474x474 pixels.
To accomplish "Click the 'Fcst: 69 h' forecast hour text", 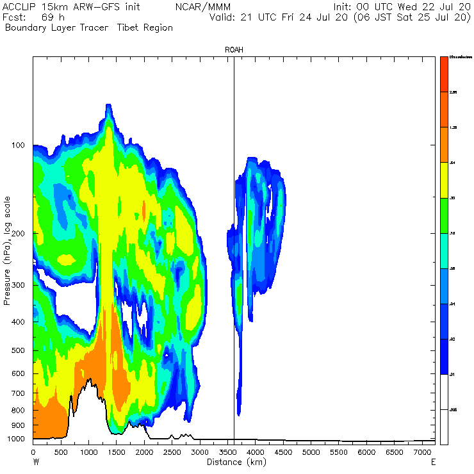I will tap(33, 17).
